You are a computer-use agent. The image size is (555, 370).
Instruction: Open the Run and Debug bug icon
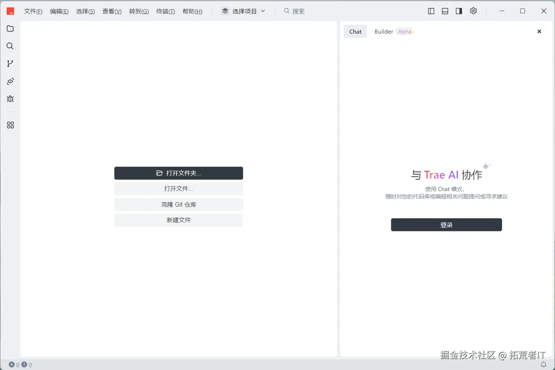coord(10,99)
